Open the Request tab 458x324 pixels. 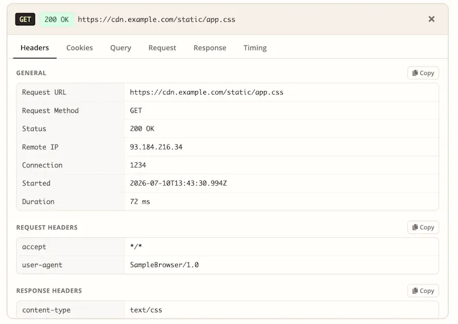[x=162, y=48]
